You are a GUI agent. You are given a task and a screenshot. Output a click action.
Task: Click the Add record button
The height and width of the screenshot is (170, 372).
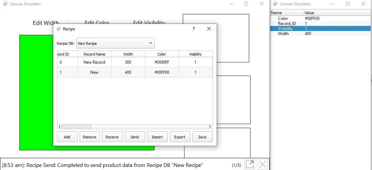pyautogui.click(x=67, y=137)
